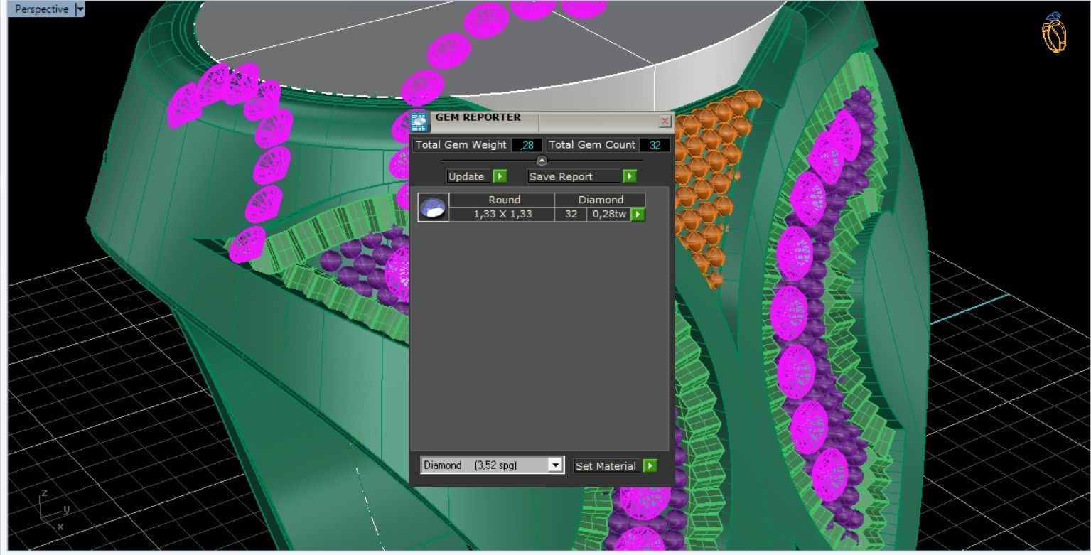
Task: Click the green arrow next to Update
Action: (x=500, y=176)
